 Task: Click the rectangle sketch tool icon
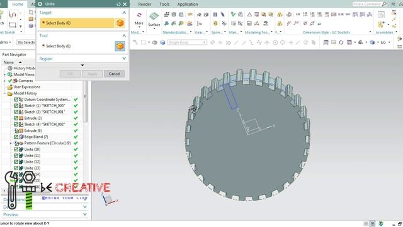pos(13,25)
